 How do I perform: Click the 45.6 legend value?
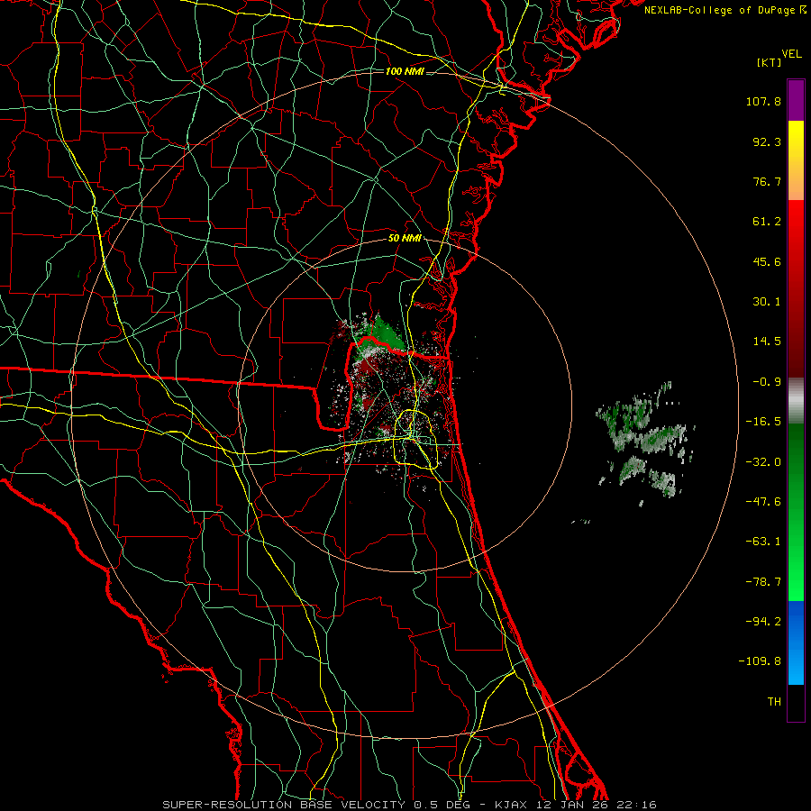pyautogui.click(x=767, y=261)
